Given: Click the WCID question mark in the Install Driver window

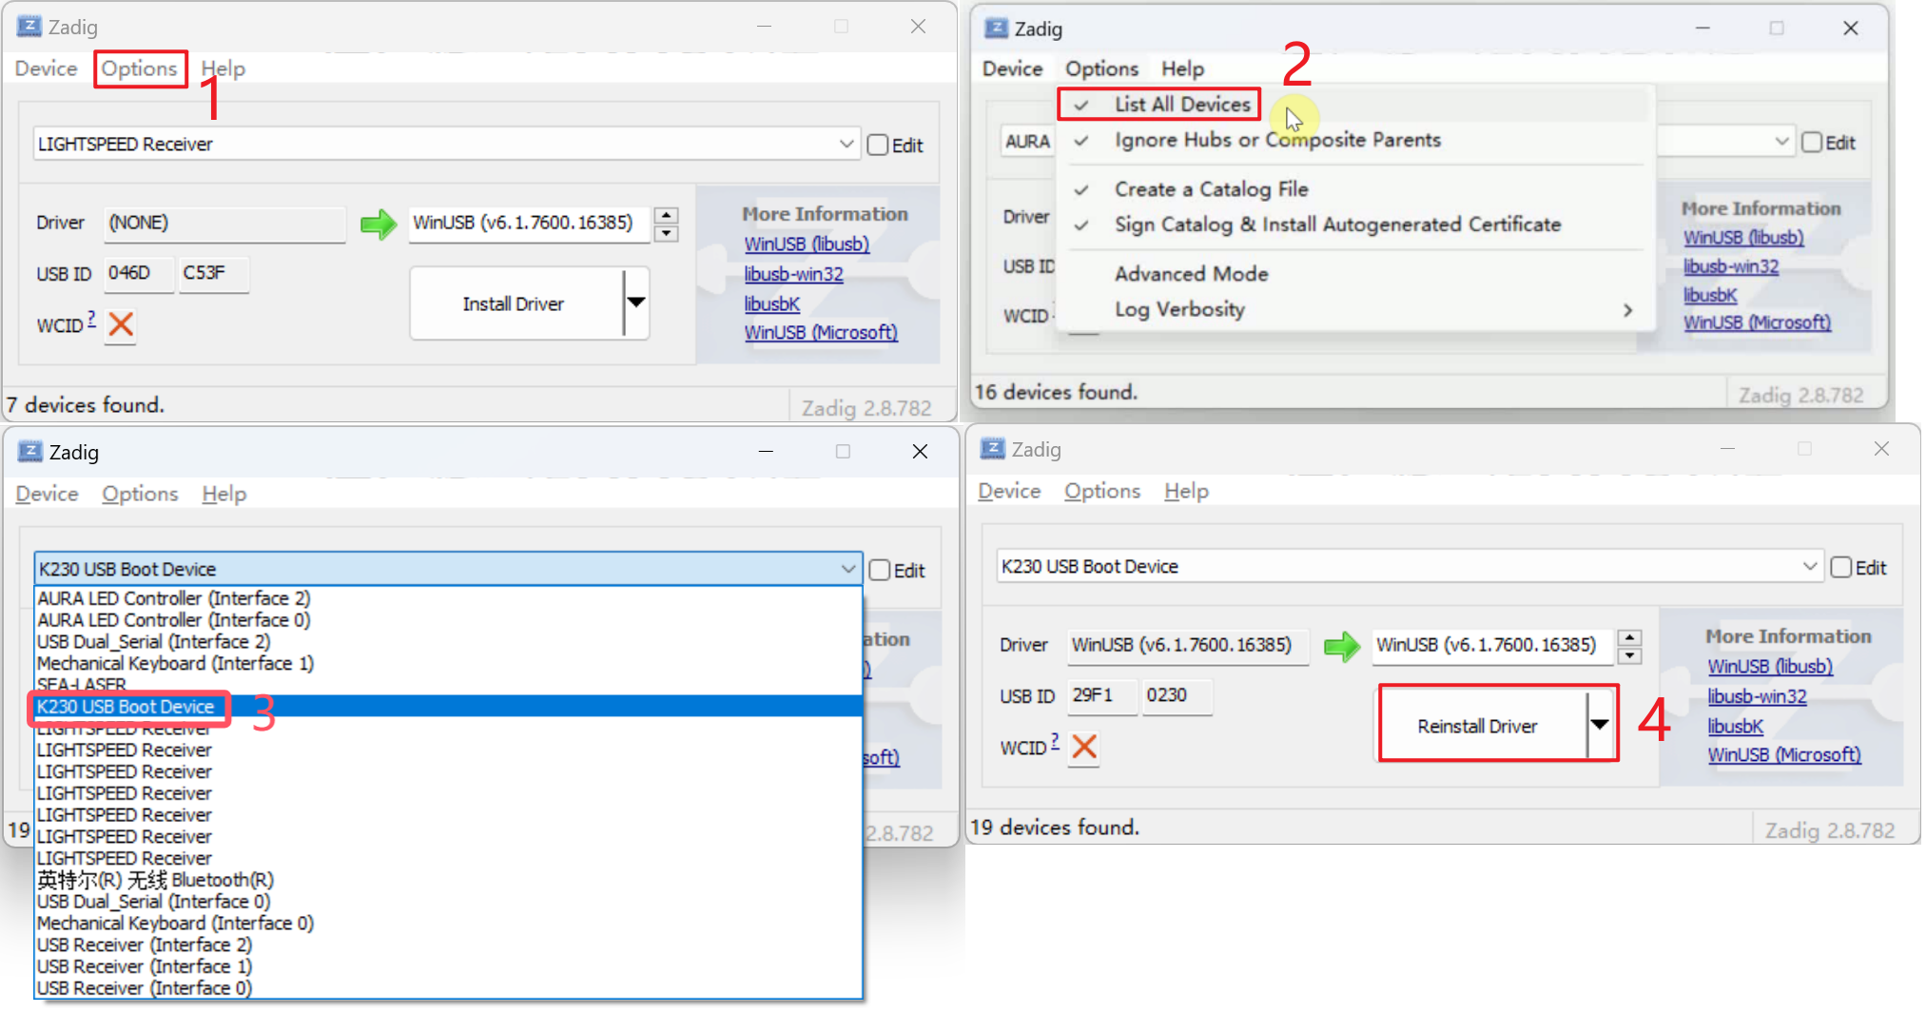Looking at the screenshot, I should click(x=91, y=319).
